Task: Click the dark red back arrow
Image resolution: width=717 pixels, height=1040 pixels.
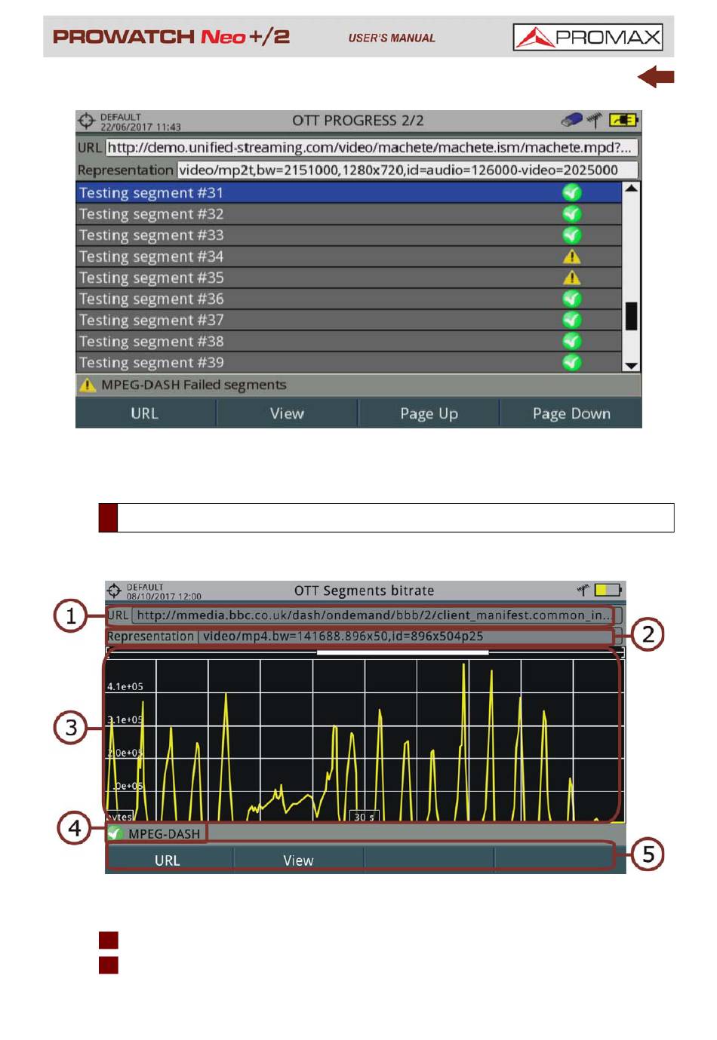Action: (x=656, y=76)
